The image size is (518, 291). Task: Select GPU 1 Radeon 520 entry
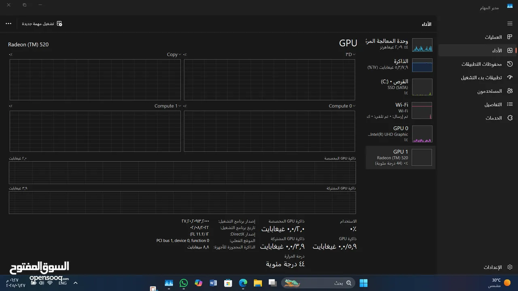[x=401, y=157]
